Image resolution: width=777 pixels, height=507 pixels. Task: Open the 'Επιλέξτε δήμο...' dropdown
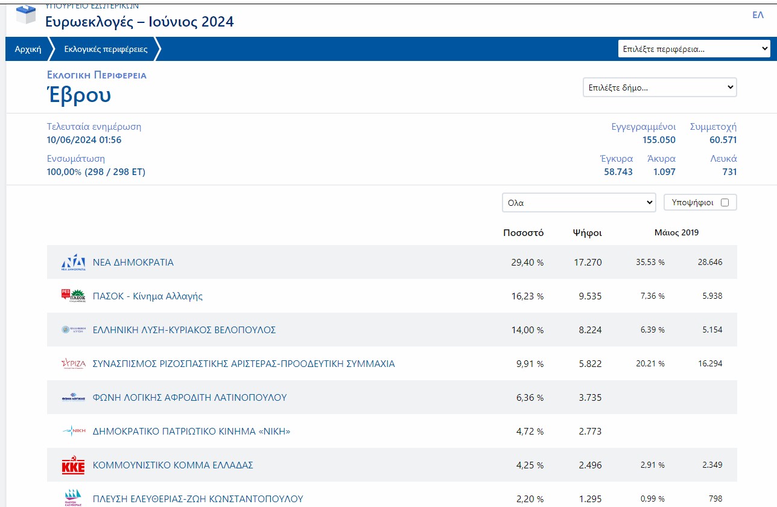click(659, 88)
